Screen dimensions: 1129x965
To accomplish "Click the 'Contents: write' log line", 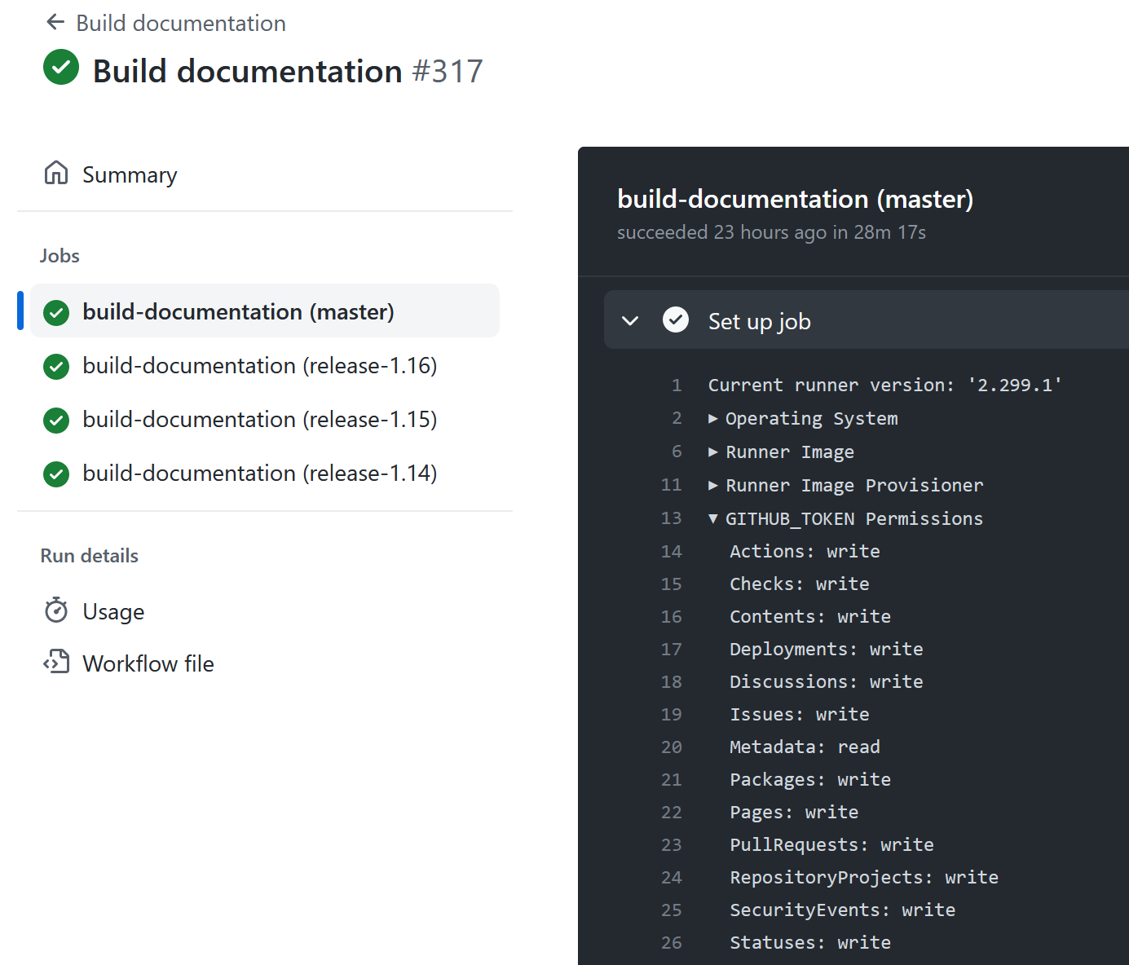I will click(x=810, y=616).
